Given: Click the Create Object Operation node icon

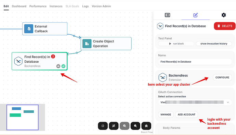Looking at the screenshot, I should [x=87, y=44].
